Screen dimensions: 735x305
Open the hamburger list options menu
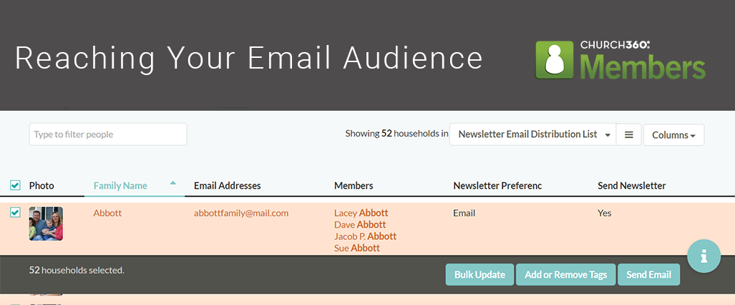(x=628, y=135)
